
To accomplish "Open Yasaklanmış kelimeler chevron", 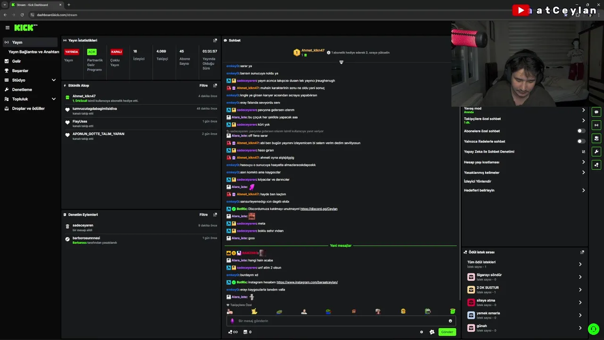I will (583, 172).
